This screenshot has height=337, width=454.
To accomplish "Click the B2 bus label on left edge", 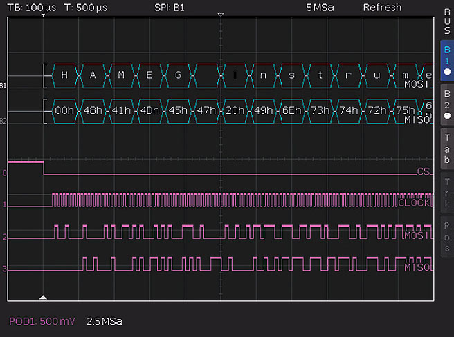I will [x=3, y=120].
